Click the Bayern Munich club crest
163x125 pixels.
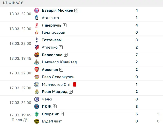click(x=37, y=10)
